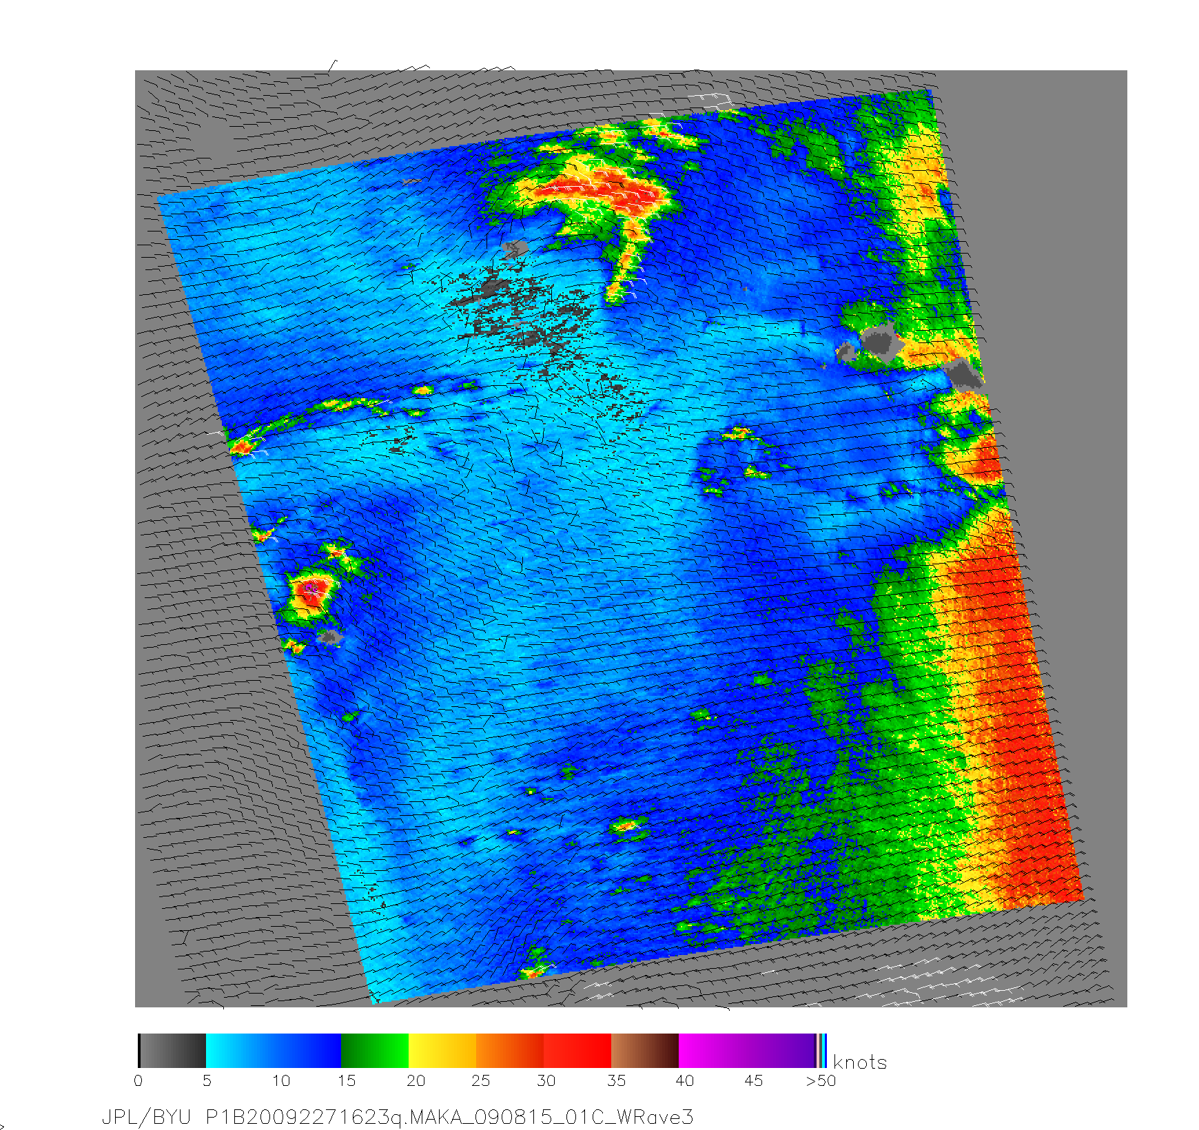Click the '35' scale label

(x=617, y=1080)
